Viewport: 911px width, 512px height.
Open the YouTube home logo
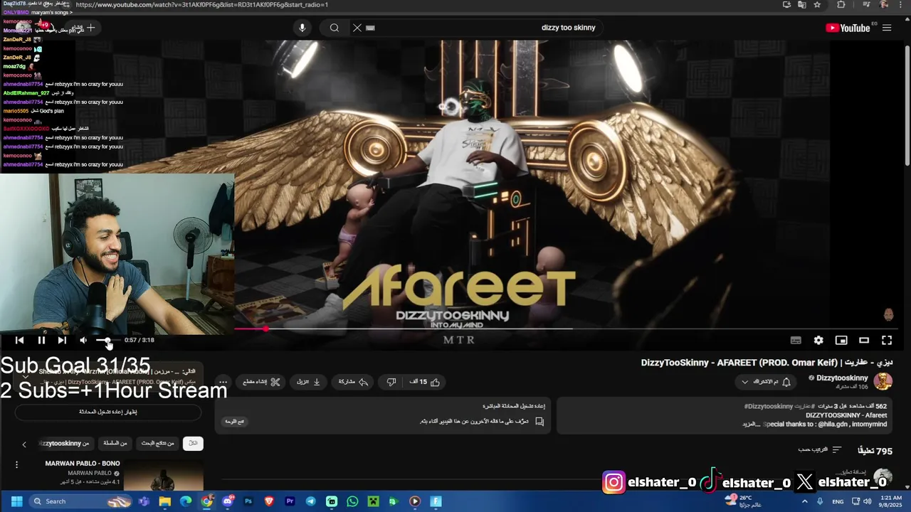[x=848, y=28]
